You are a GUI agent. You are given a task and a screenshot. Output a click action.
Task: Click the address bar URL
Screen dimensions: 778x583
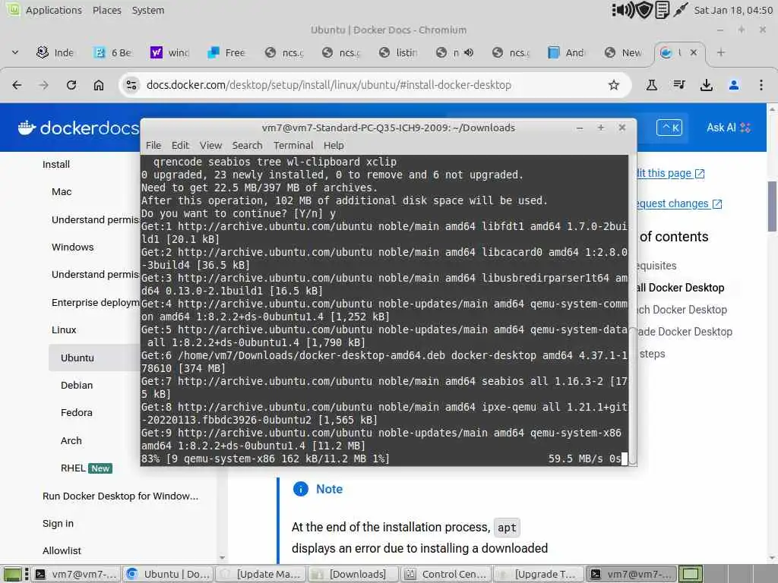pos(328,85)
